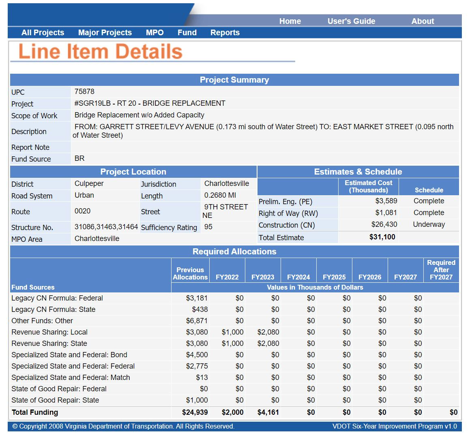
Task: Open the User's Guide link
Action: (x=351, y=21)
